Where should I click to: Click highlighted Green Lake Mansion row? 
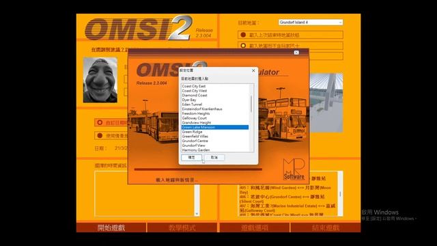tap(215, 127)
